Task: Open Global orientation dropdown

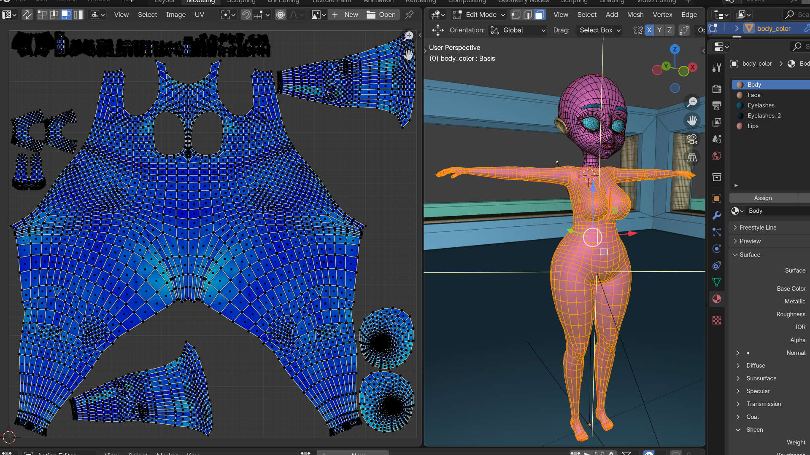Action: pyautogui.click(x=518, y=30)
